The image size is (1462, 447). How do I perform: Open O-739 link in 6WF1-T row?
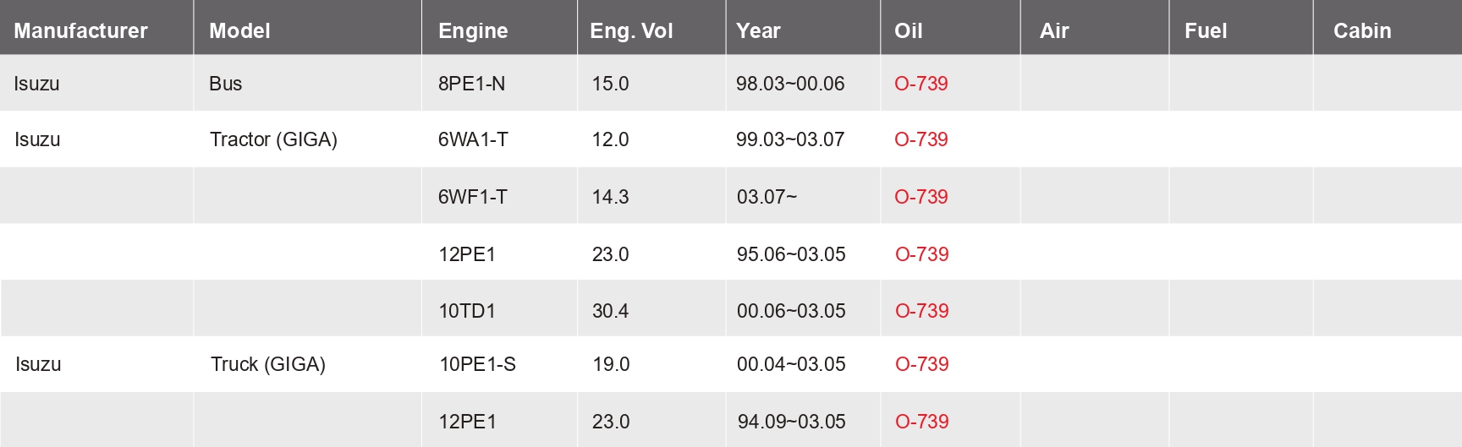(921, 197)
